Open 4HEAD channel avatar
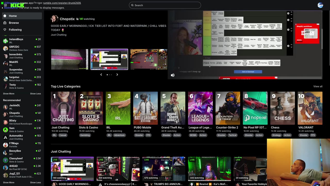This screenshot has width=330, height=186. pos(5,168)
